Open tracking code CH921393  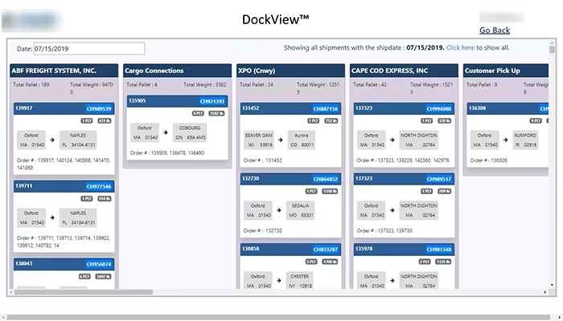click(212, 101)
